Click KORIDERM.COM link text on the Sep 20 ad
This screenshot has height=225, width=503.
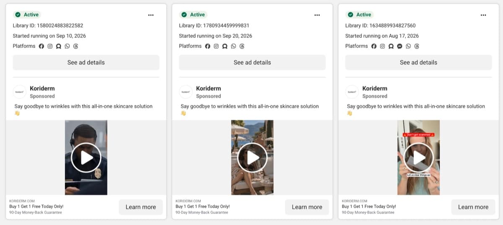(188, 201)
